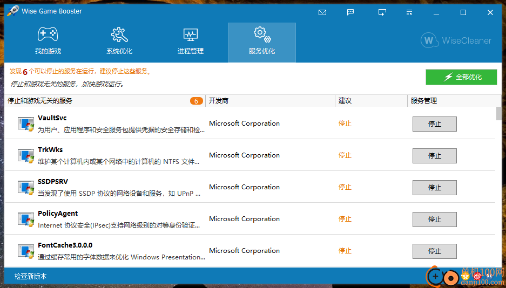
Task: Select the SSDPSRV service name
Action: [x=52, y=182]
